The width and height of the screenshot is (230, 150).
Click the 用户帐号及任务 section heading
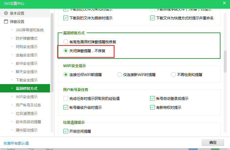pyautogui.click(x=76, y=90)
